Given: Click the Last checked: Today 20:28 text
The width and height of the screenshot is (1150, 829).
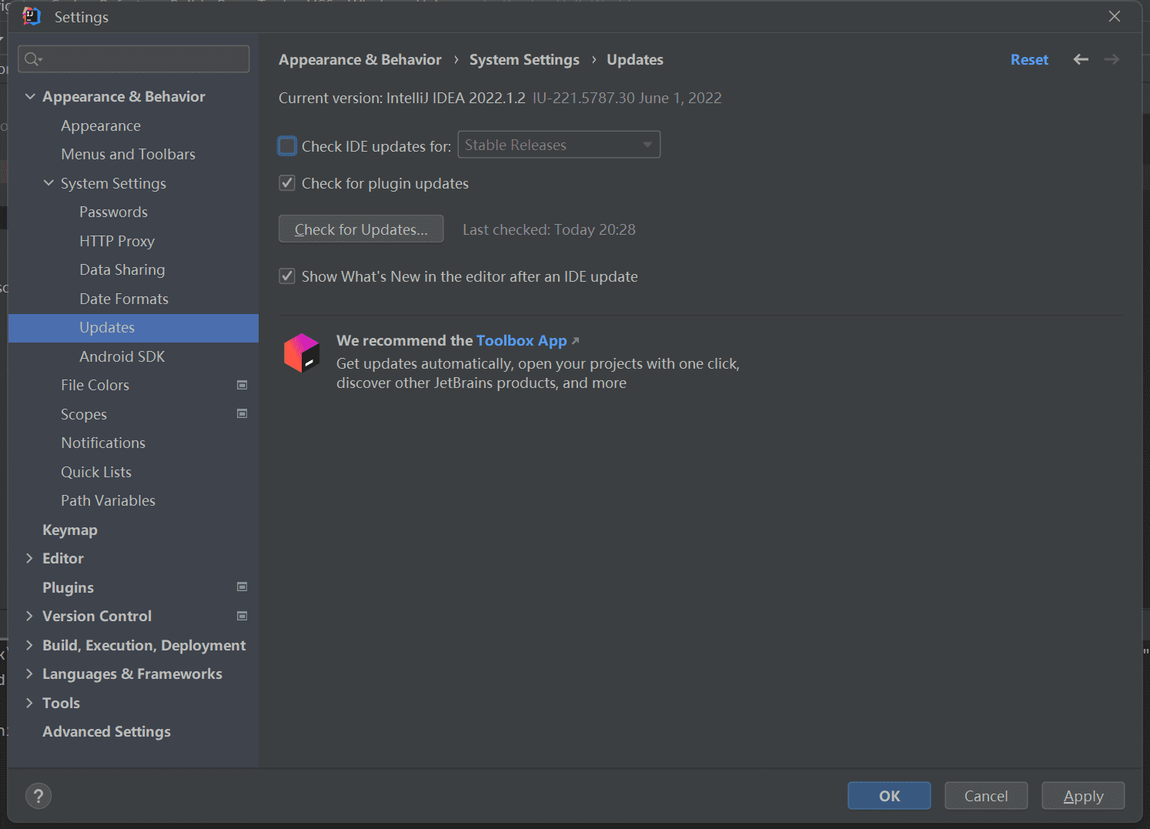Looking at the screenshot, I should point(549,229).
